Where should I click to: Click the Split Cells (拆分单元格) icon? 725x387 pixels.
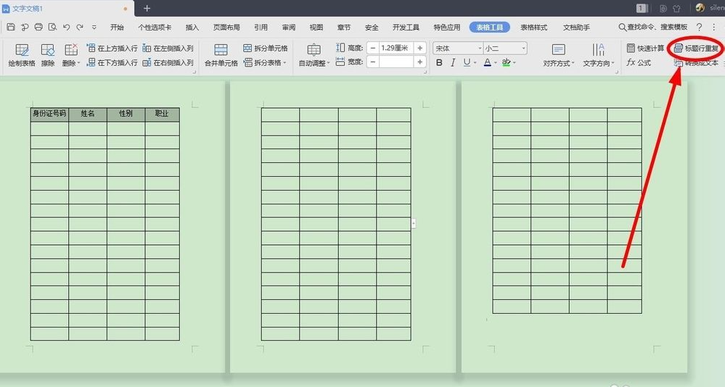point(266,49)
